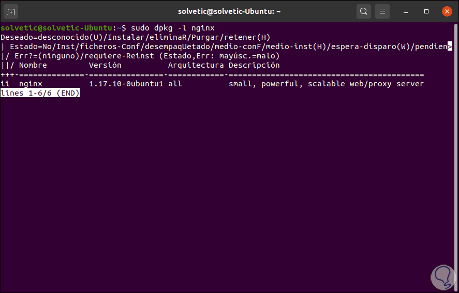Minimize the terminal window
The image size is (459, 293).
(408, 11)
